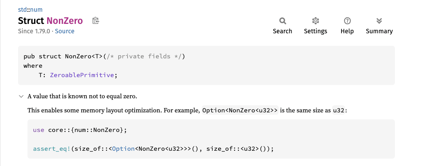Open the num module link
This screenshot has width=422, height=166.
(36, 9)
